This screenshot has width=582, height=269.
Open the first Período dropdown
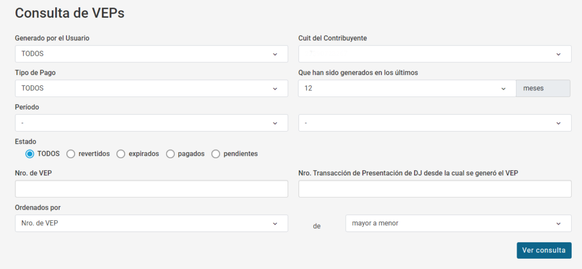coord(151,123)
